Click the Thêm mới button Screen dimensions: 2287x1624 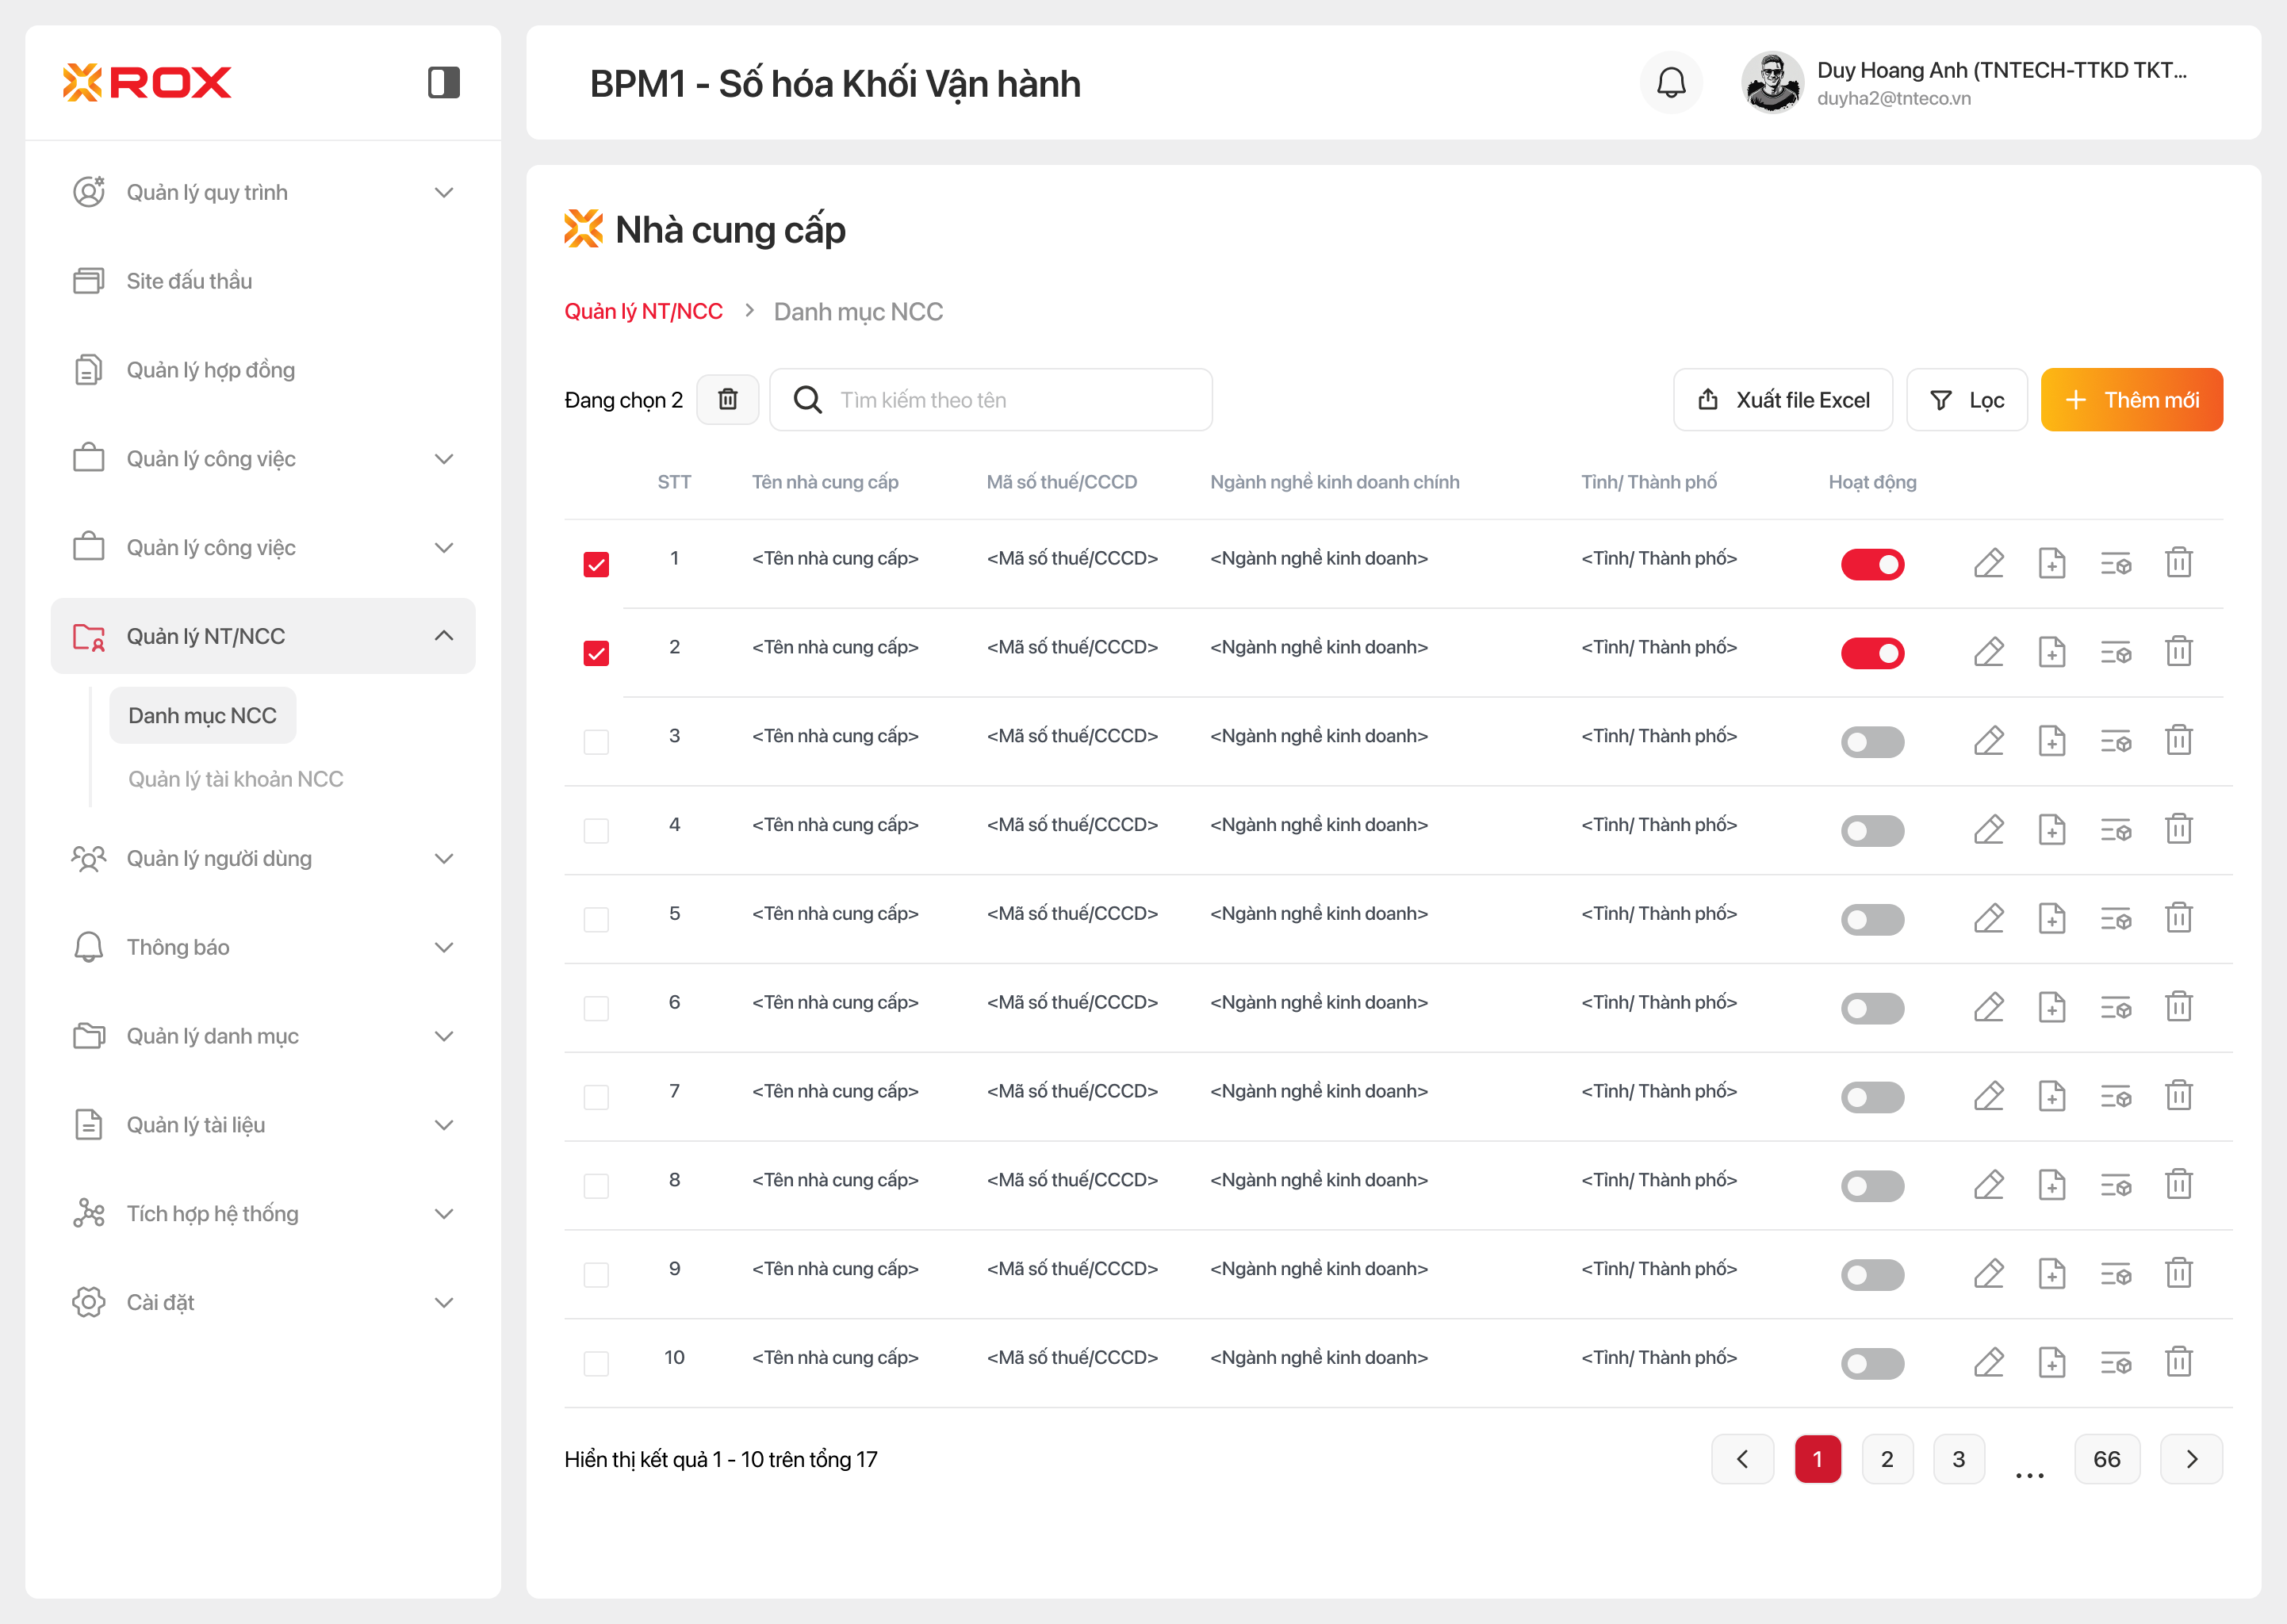2131,400
